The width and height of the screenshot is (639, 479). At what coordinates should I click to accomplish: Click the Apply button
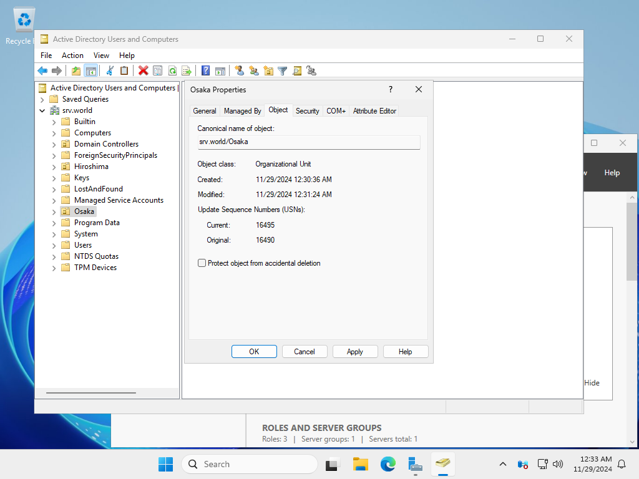355,352
